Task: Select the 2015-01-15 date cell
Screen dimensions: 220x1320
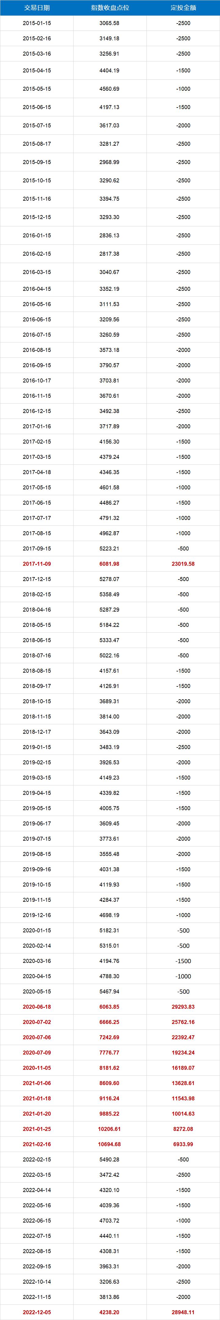Action: 37,24
